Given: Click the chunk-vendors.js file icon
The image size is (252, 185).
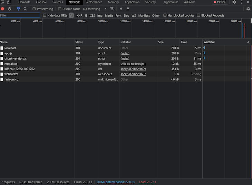Looking at the screenshot, I should 2,58.
